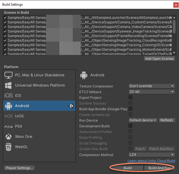Open the Texture Compression dropdown
The image size is (179, 174).
click(x=152, y=86)
